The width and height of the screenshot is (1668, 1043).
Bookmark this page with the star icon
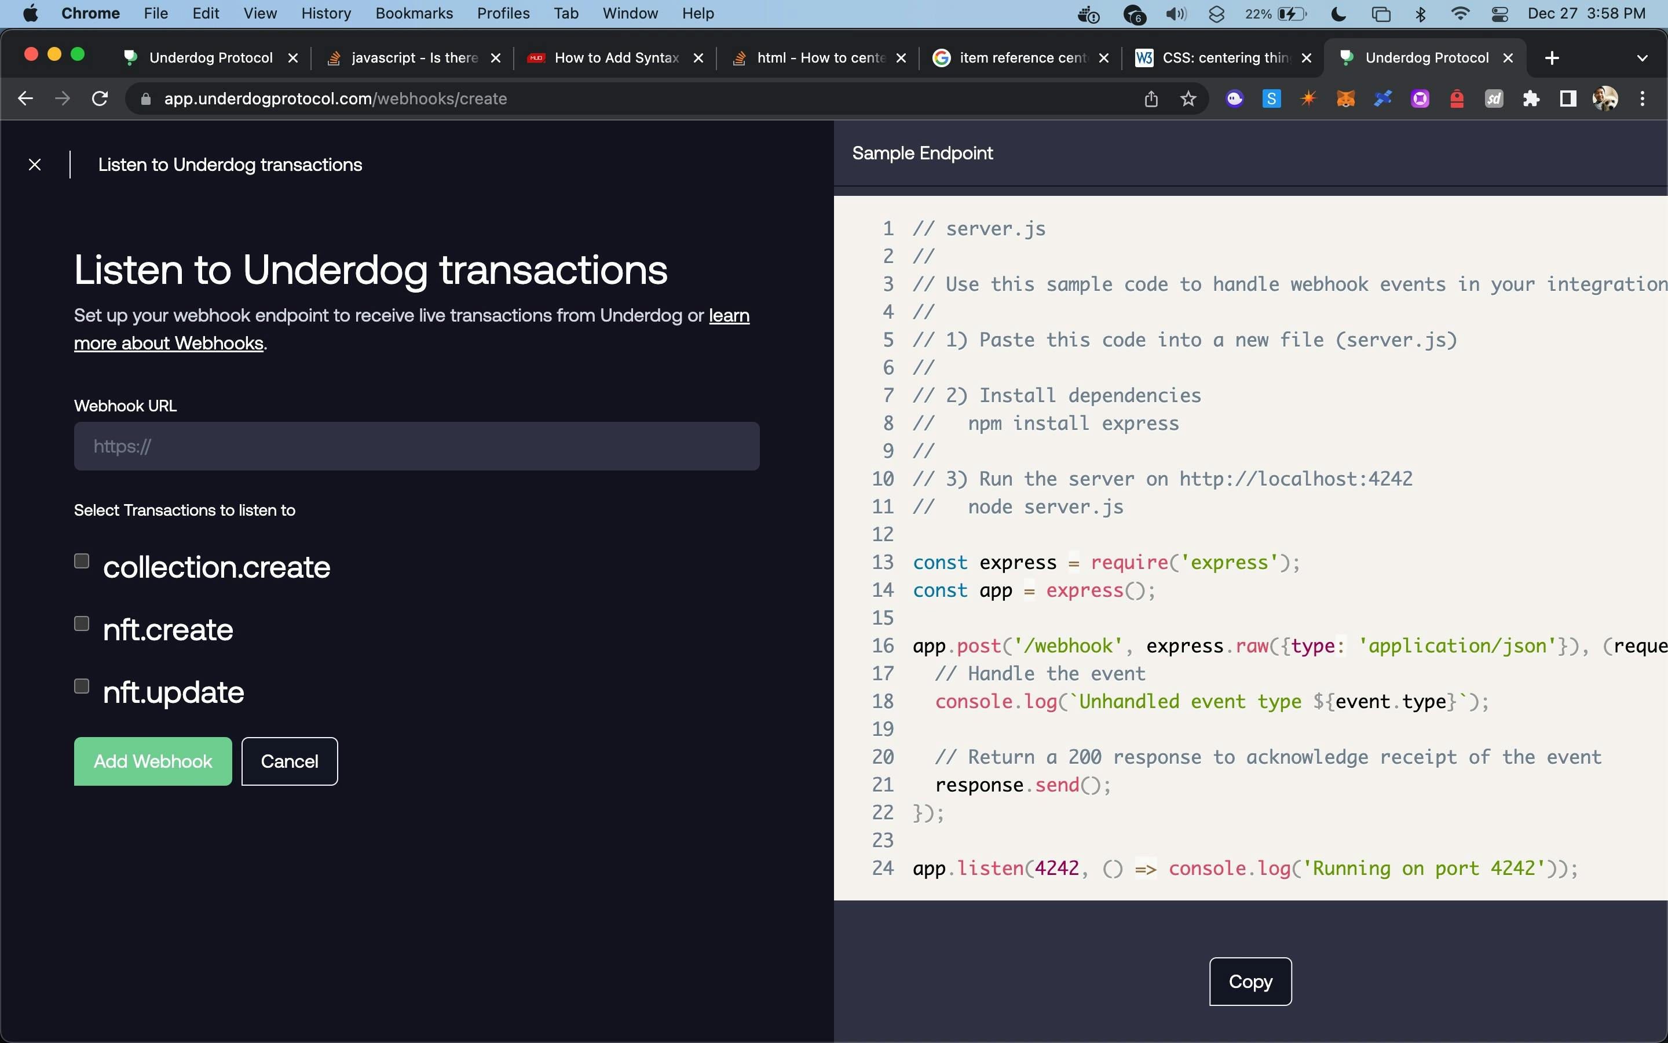(1188, 99)
